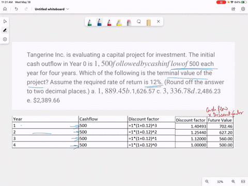Viewport: 248px width, 186px height.
Task: Click the screen recording indicator in status bar
Action: 221,2
